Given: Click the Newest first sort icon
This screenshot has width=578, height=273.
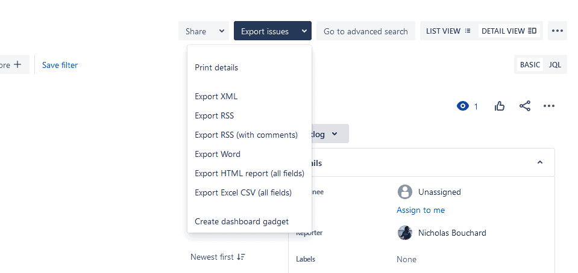Looking at the screenshot, I should (x=240, y=257).
